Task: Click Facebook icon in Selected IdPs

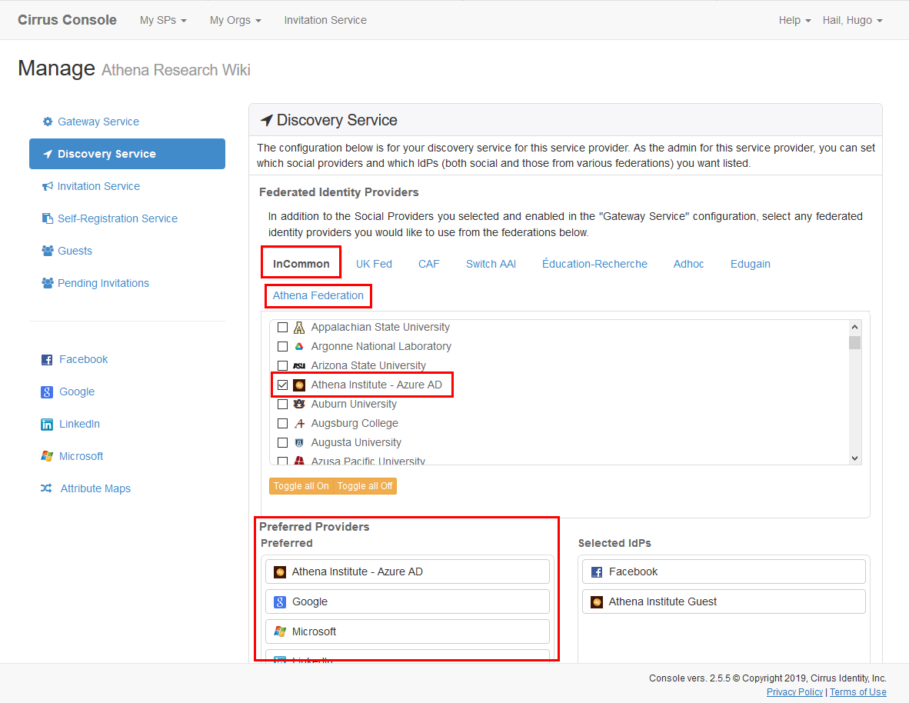Action: (x=597, y=572)
